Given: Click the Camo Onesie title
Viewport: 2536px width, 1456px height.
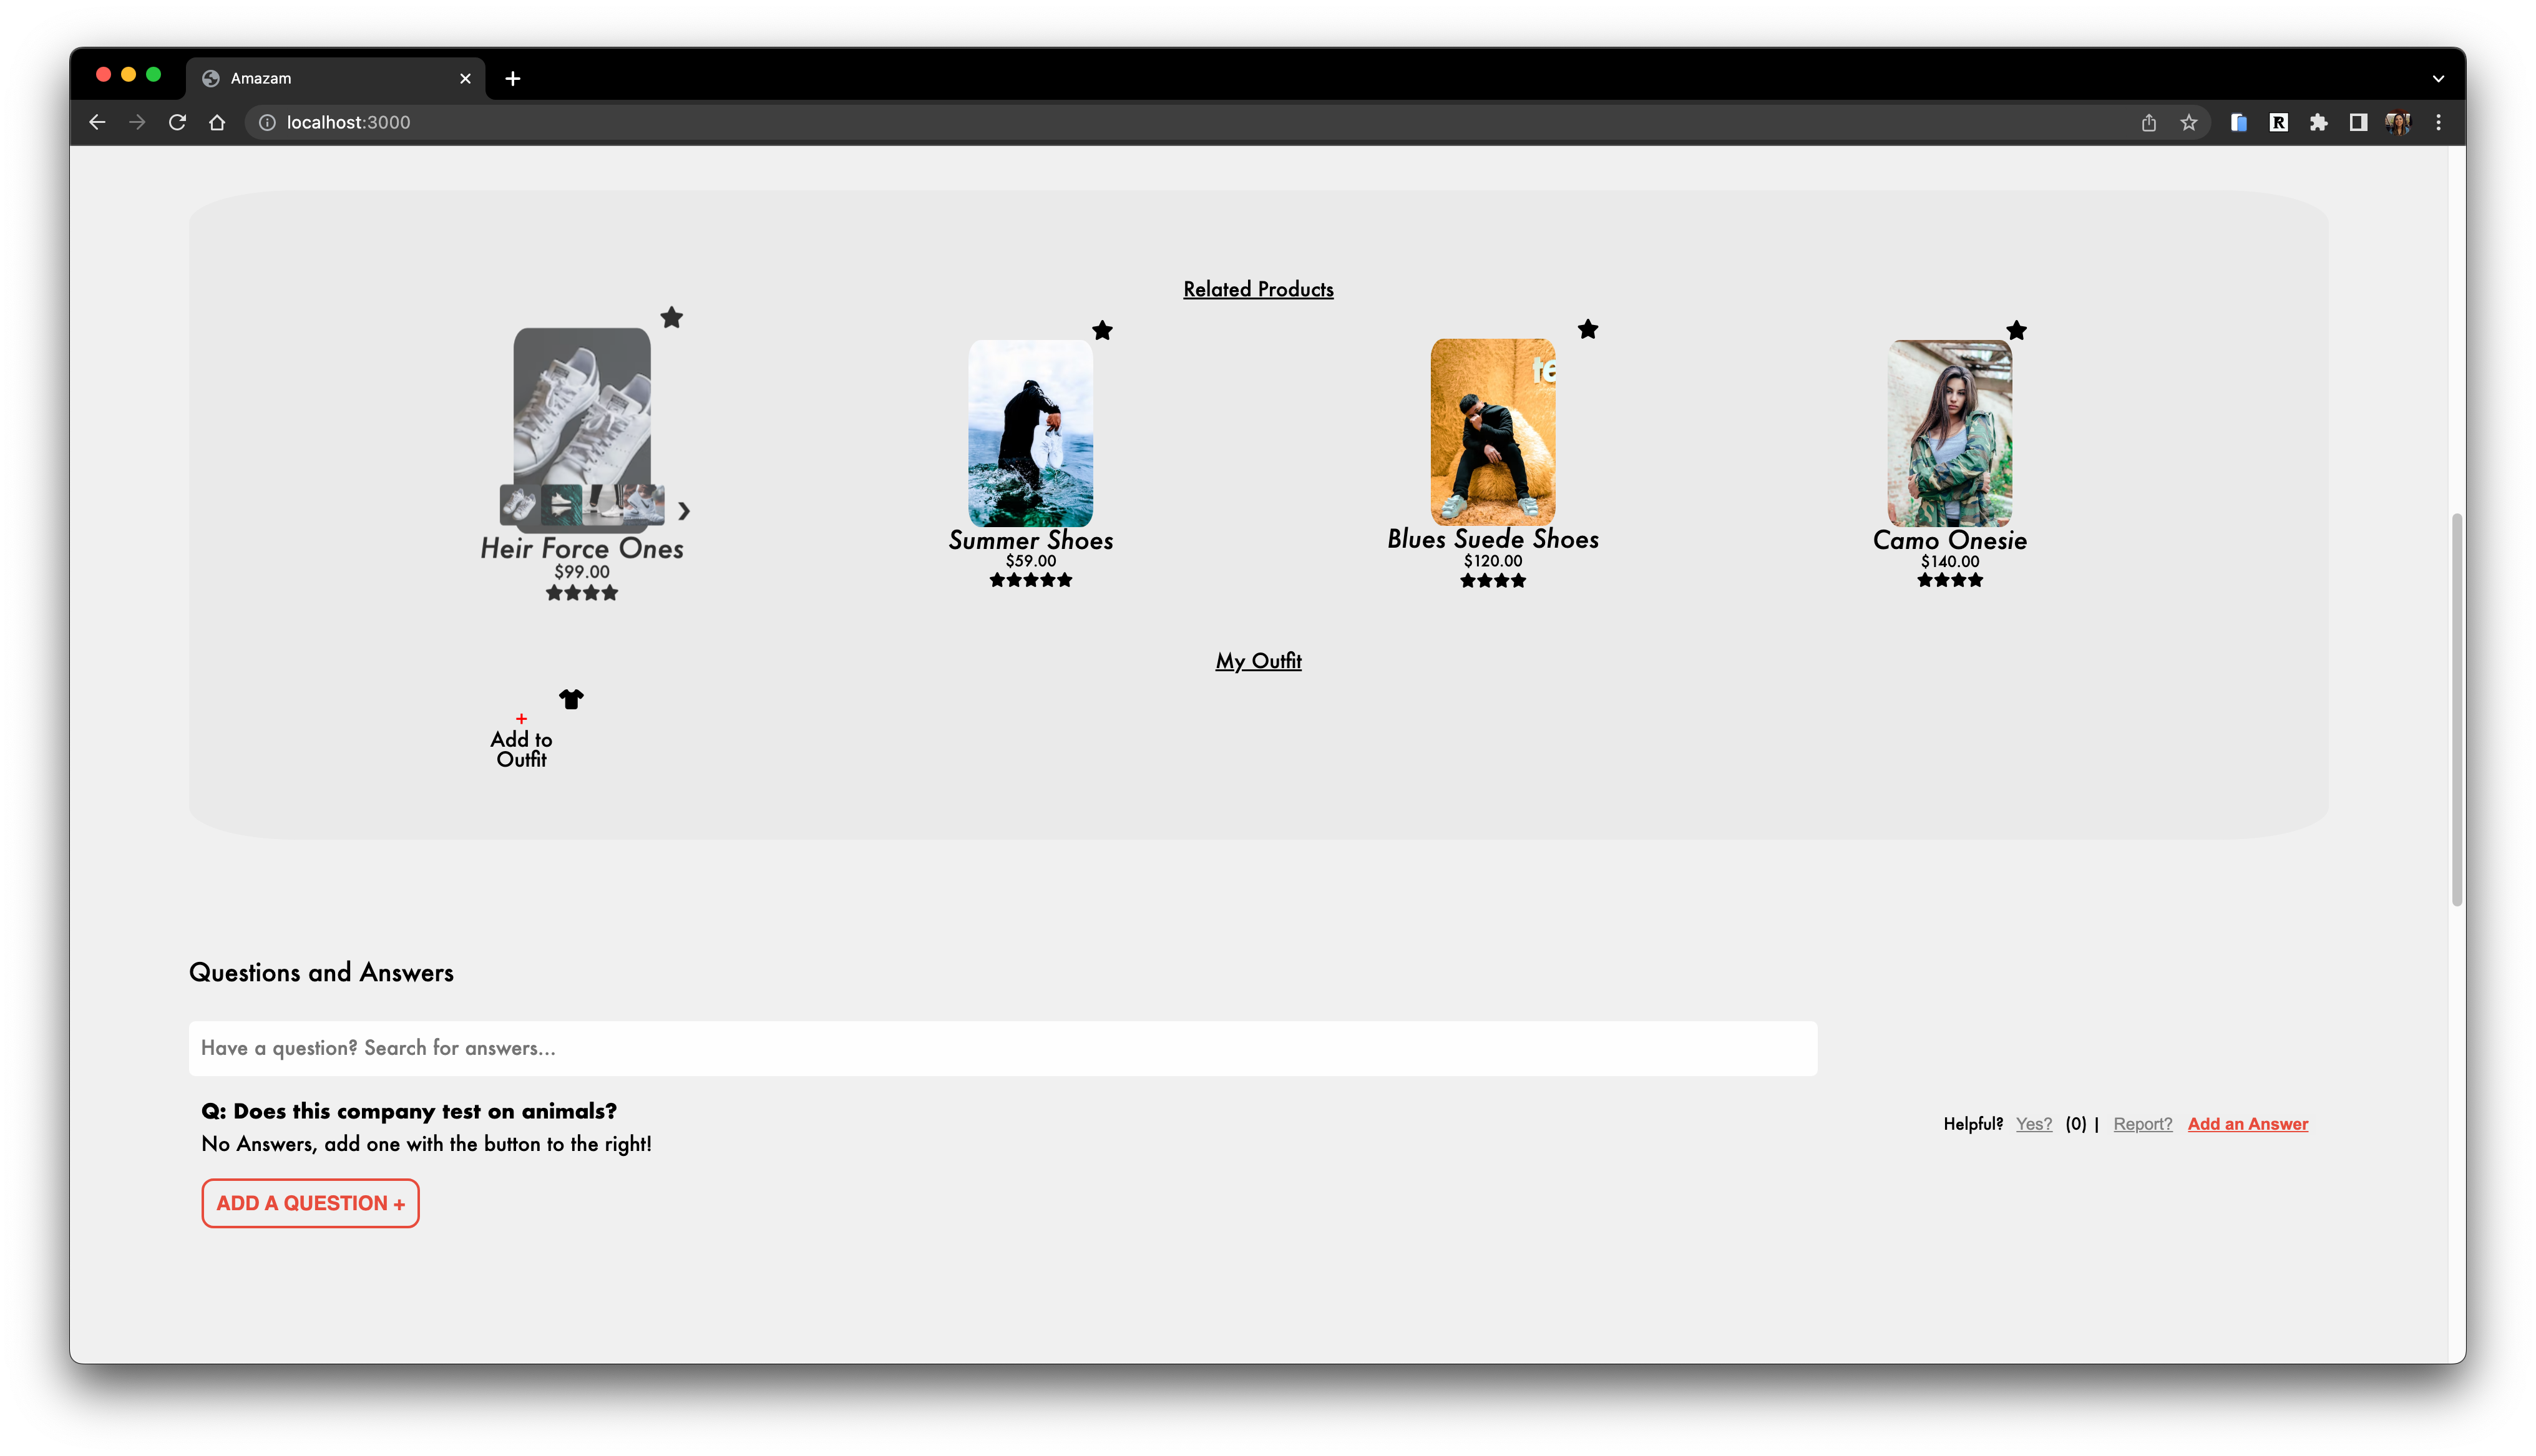Looking at the screenshot, I should 1949,540.
